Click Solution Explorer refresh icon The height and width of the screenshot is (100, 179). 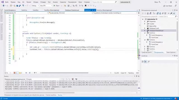point(160,13)
